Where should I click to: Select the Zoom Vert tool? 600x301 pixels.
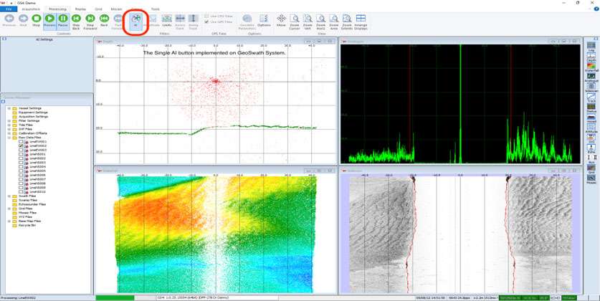308,21
